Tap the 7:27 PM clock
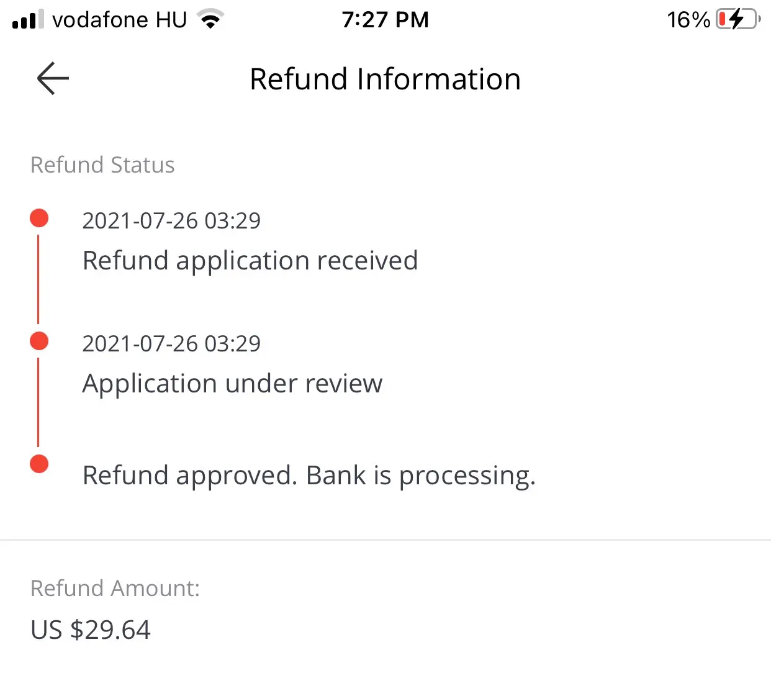 [385, 20]
